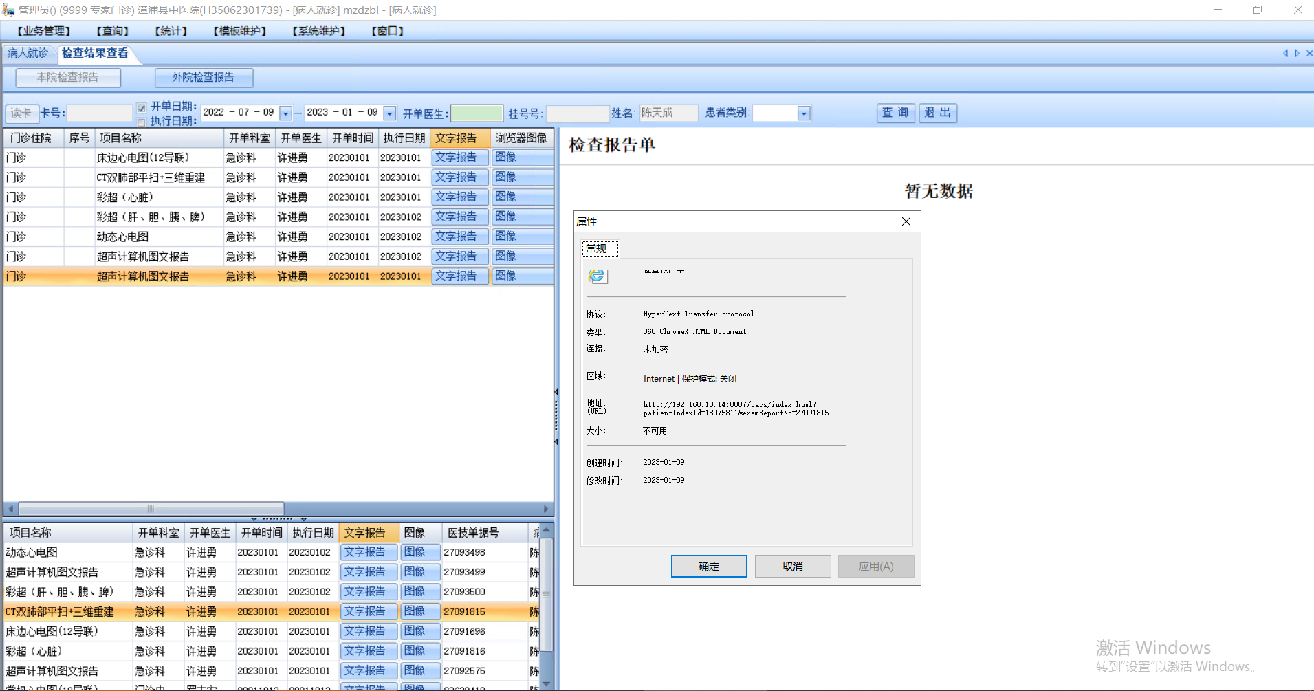Click the 退 出 button

[x=938, y=113]
